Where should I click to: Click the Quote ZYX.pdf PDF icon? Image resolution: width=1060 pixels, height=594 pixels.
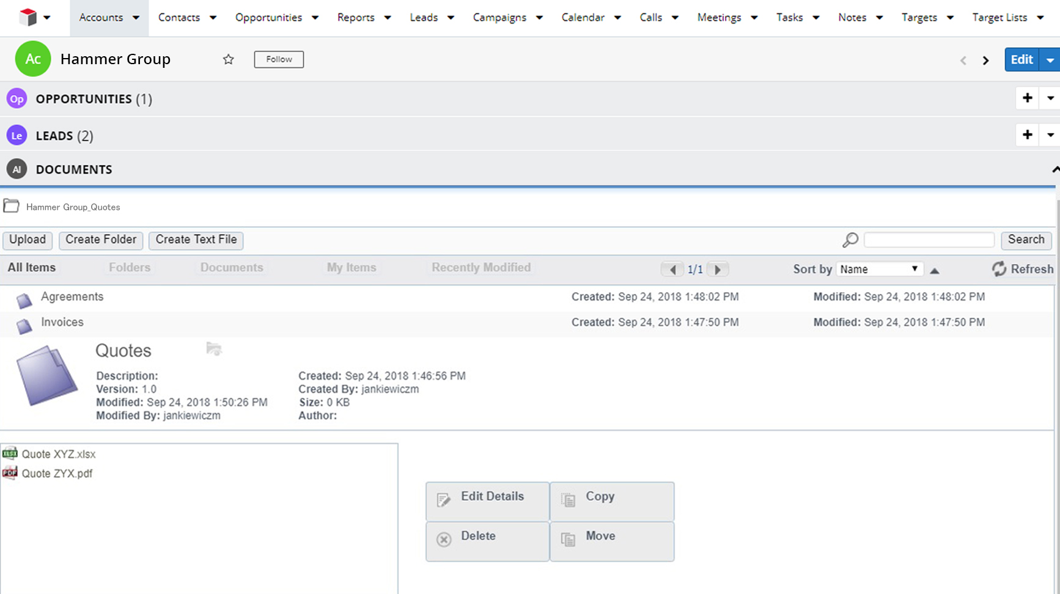coord(10,472)
